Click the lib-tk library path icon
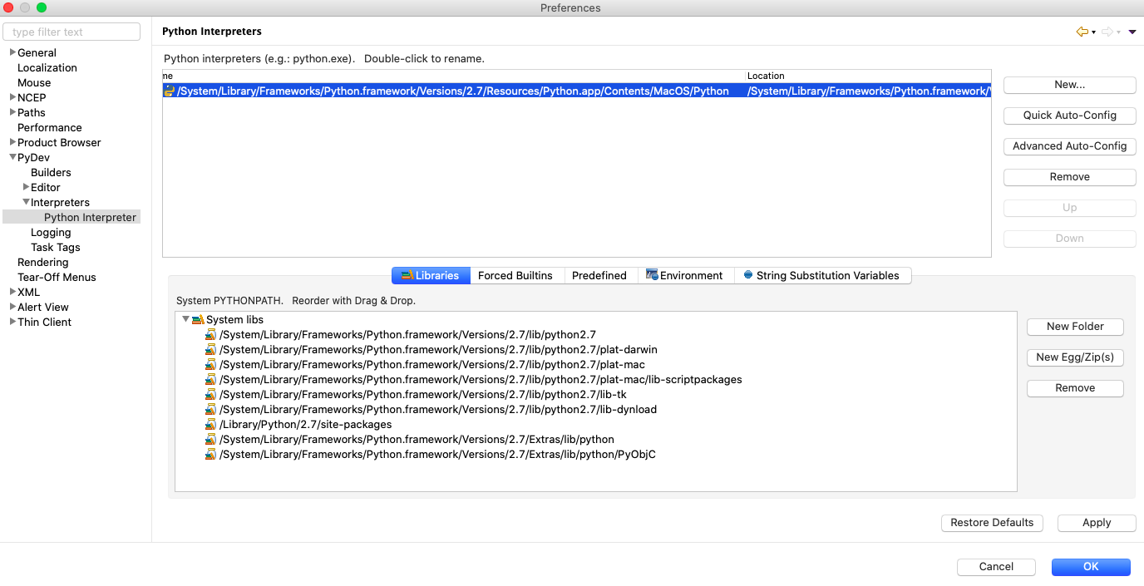This screenshot has height=586, width=1144. pos(211,395)
